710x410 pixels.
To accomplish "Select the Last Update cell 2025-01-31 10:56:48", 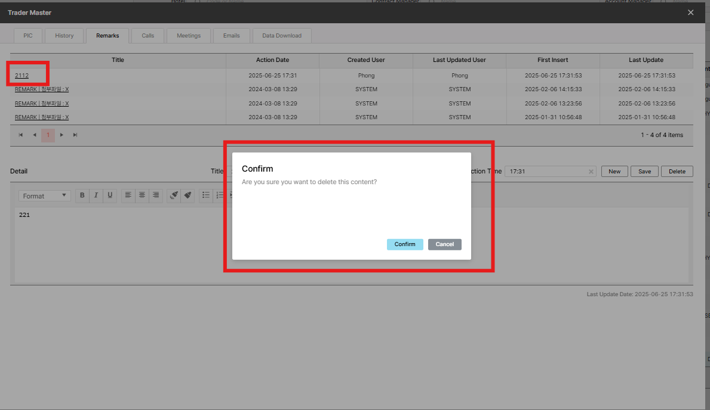I will pos(647,117).
